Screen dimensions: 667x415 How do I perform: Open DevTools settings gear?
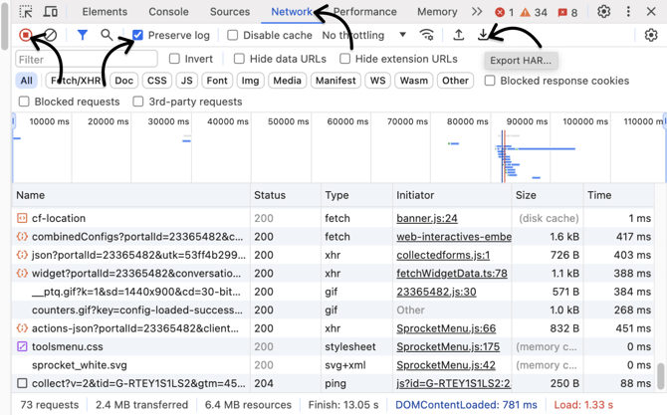pyautogui.click(x=603, y=12)
